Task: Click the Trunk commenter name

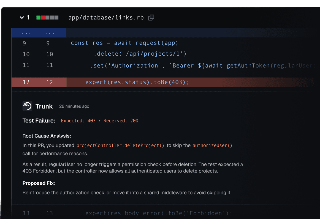Action: pyautogui.click(x=44, y=106)
